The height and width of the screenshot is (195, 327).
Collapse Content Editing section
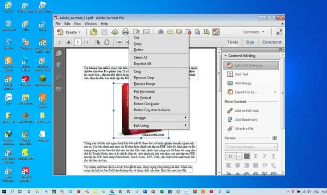(225, 56)
